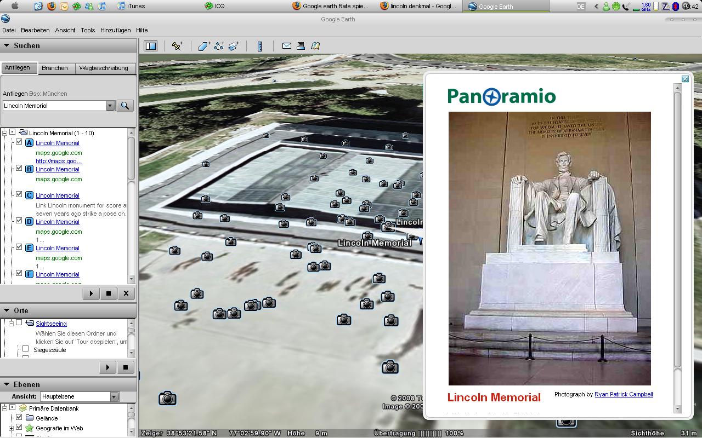Open the Lincoln Memorial red title in balloon
Image resolution: width=702 pixels, height=438 pixels.
click(x=494, y=397)
